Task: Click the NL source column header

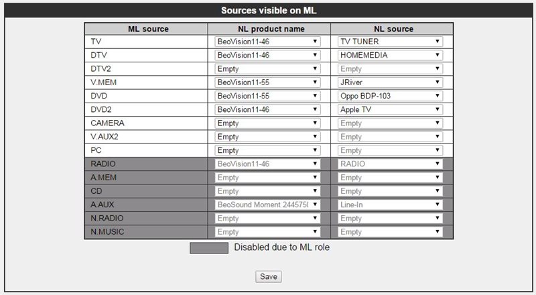Action: (393, 29)
